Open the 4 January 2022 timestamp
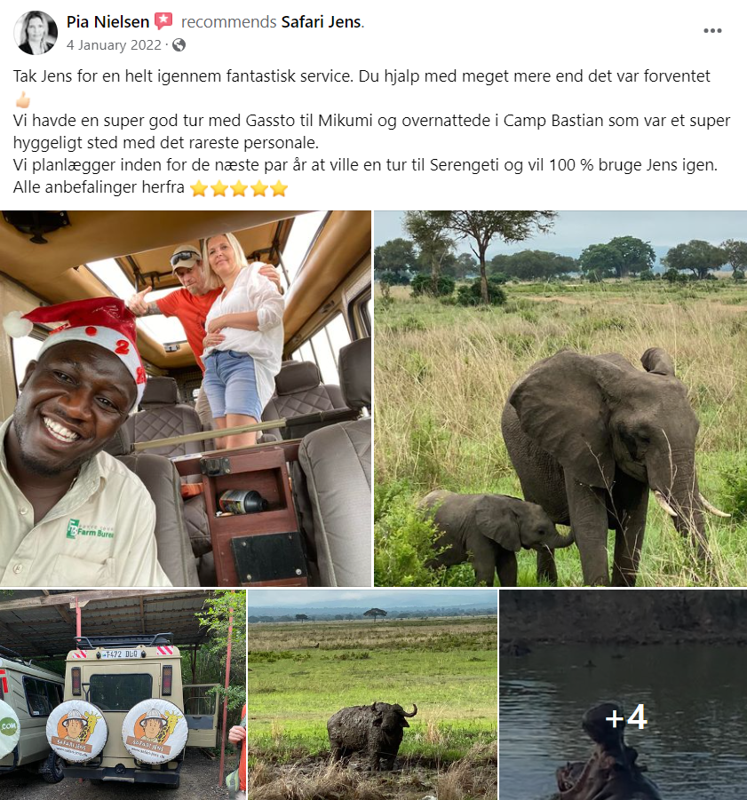 pyautogui.click(x=114, y=45)
